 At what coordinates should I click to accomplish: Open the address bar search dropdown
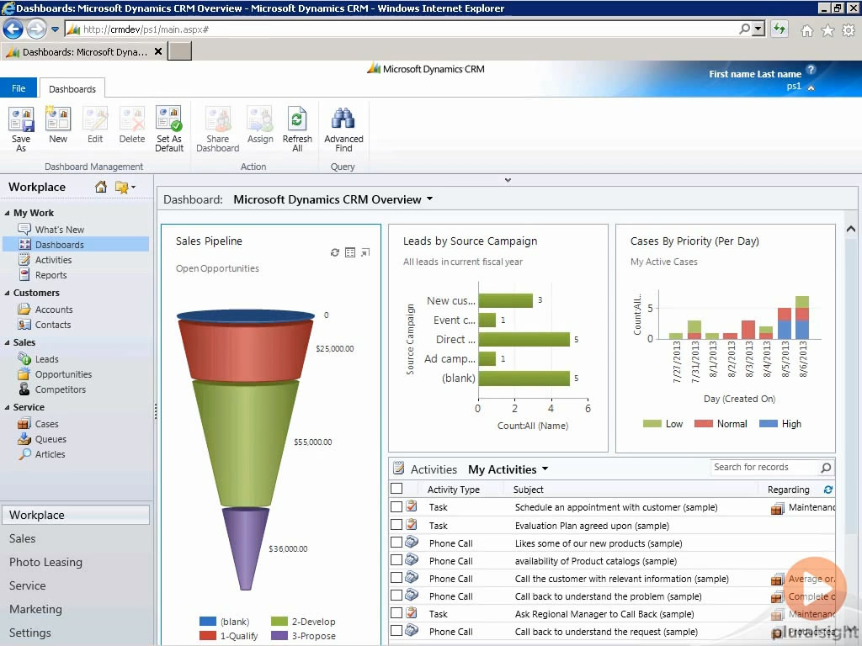[759, 29]
